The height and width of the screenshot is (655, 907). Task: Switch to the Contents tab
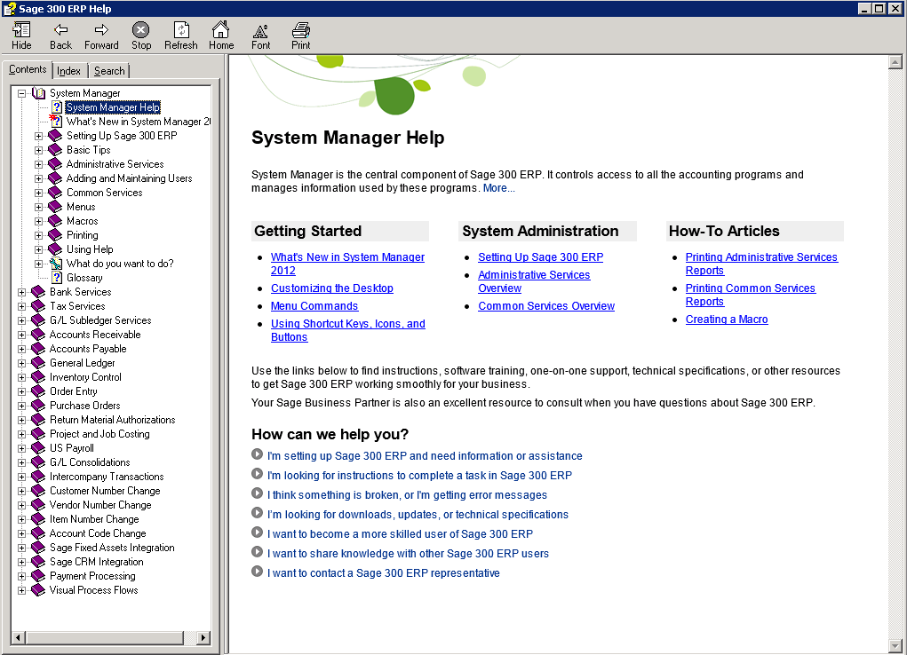(28, 69)
